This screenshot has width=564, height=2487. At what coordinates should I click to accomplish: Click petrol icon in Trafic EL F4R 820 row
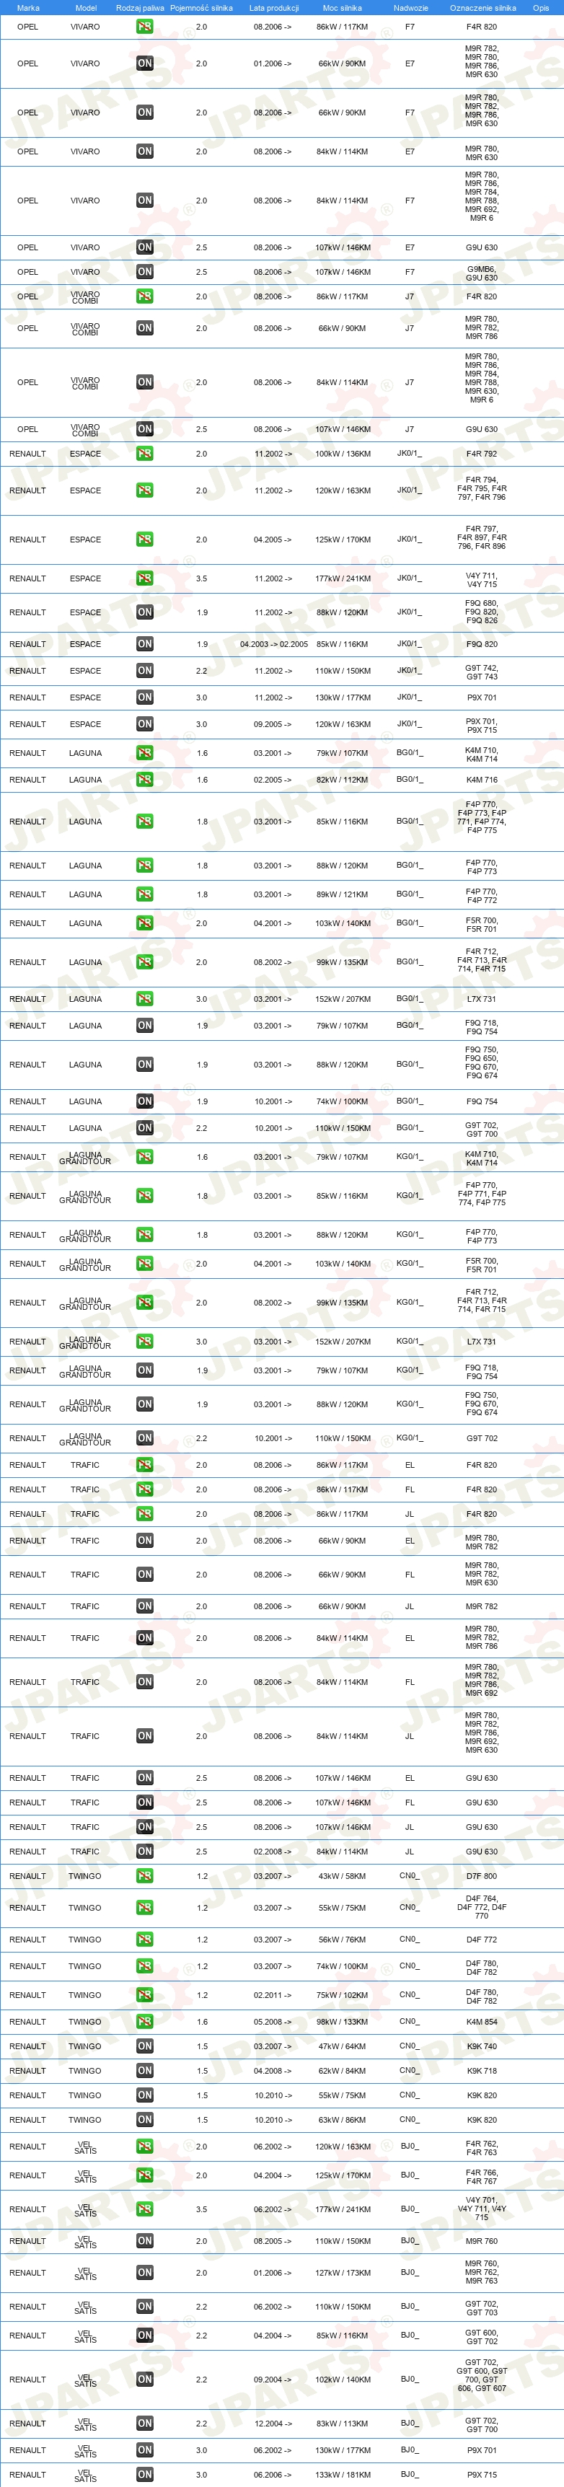coord(145,1466)
